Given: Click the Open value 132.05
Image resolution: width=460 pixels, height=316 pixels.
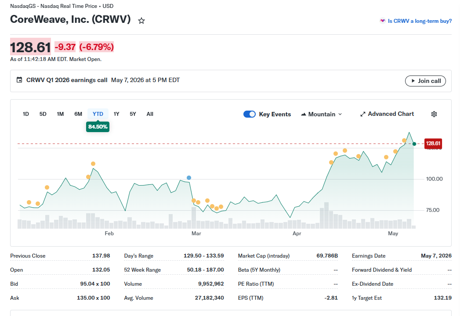Looking at the screenshot, I should pos(101,269).
